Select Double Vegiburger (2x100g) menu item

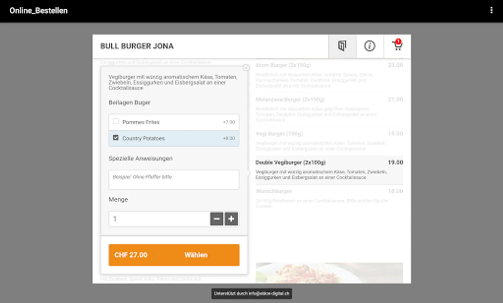tap(329, 170)
